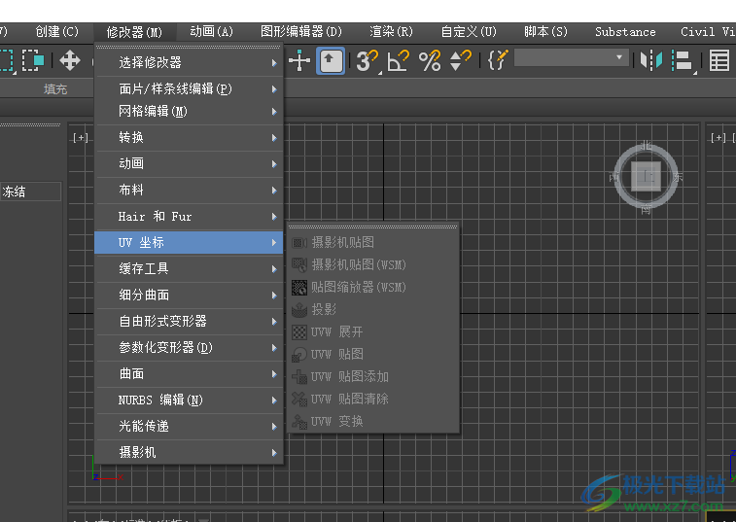The width and height of the screenshot is (736, 522).
Task: Expand the Hair 和 Fur submenu
Action: pos(190,217)
